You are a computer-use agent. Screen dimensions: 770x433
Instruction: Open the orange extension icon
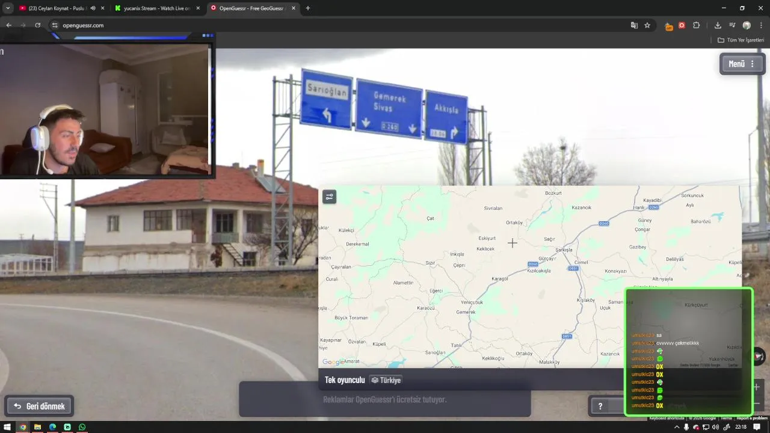click(x=668, y=26)
